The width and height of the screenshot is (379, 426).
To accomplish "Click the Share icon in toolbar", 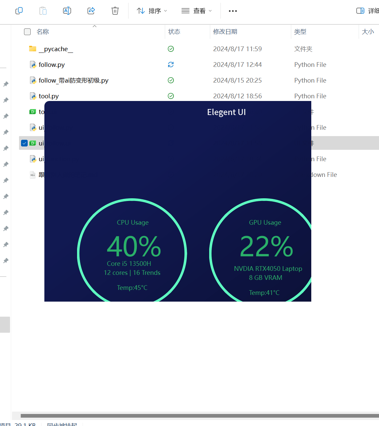I will [91, 11].
